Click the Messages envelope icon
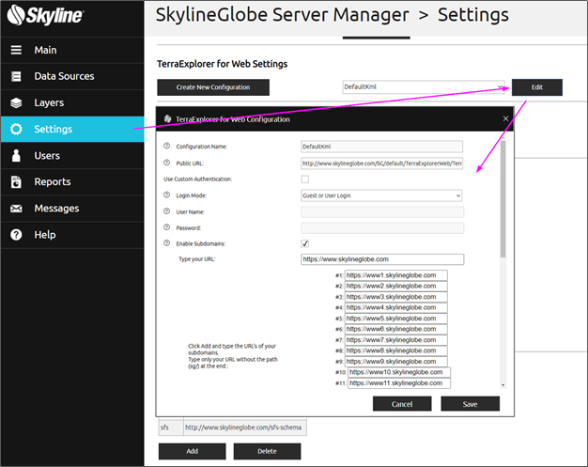 [16, 209]
